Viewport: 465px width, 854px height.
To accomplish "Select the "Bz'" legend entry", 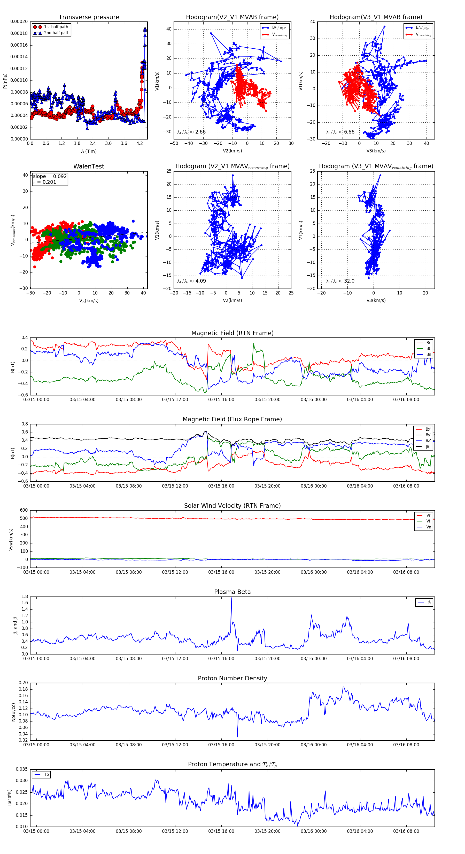I will pyautogui.click(x=423, y=441).
